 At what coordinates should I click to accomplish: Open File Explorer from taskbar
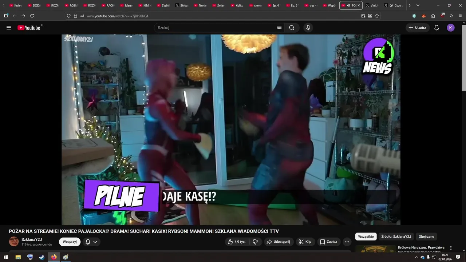click(x=18, y=257)
